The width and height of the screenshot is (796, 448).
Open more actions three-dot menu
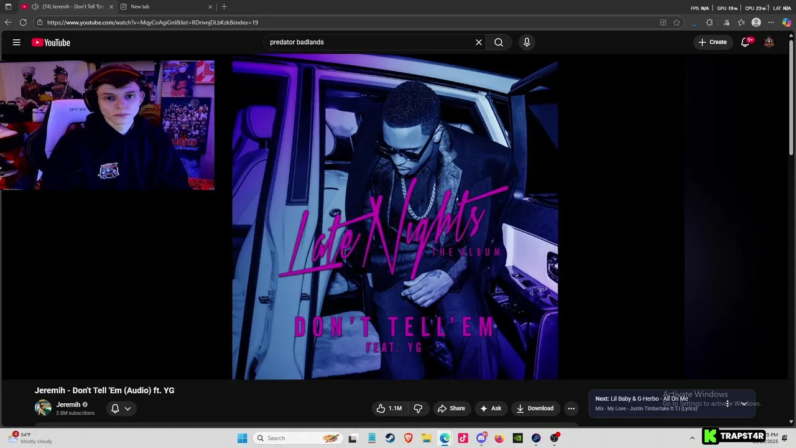571,408
